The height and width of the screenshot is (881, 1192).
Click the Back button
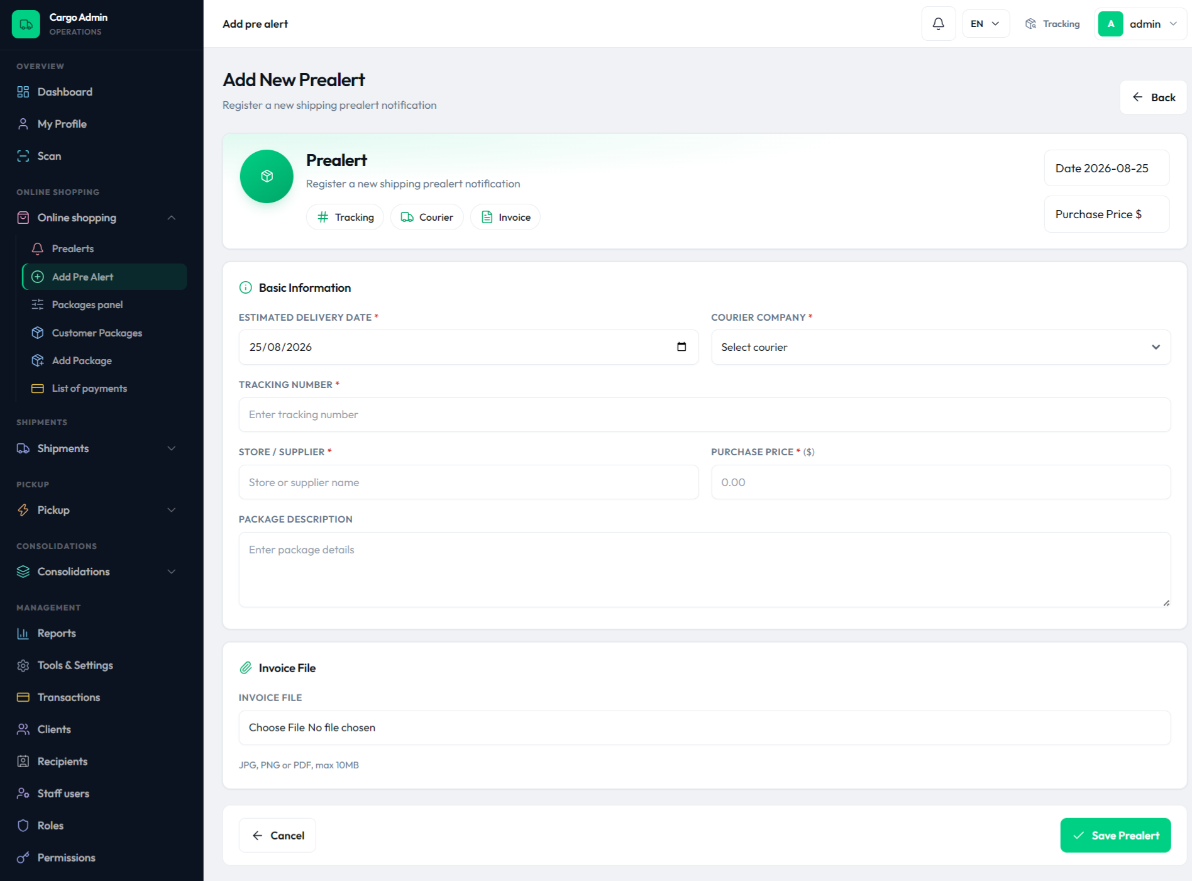point(1153,97)
